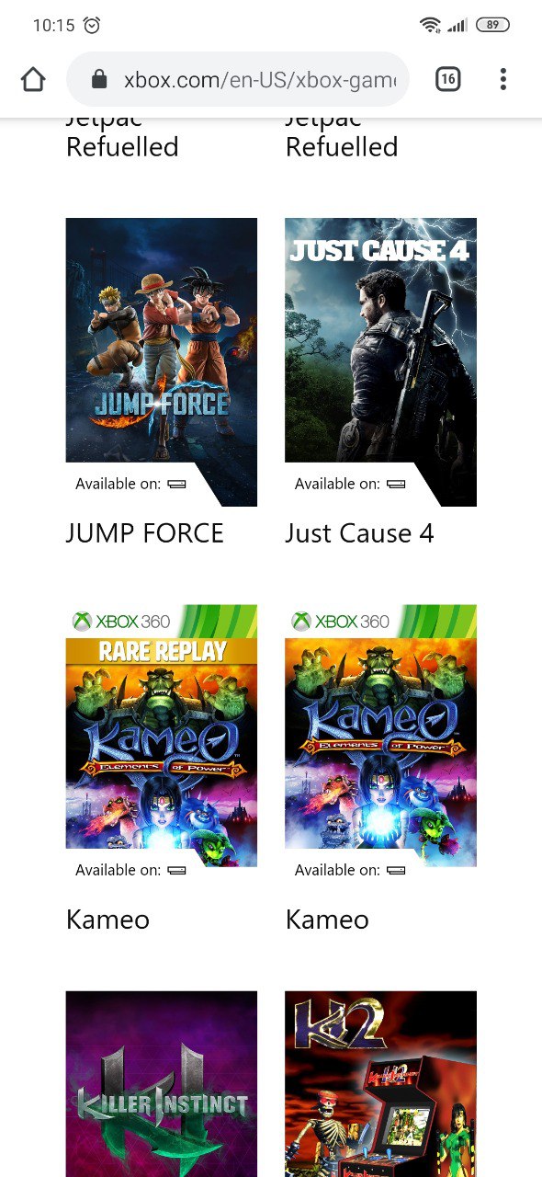This screenshot has height=1177, width=542.
Task: Open the Xbox 360 Kameo cover on right
Action: 380,736
